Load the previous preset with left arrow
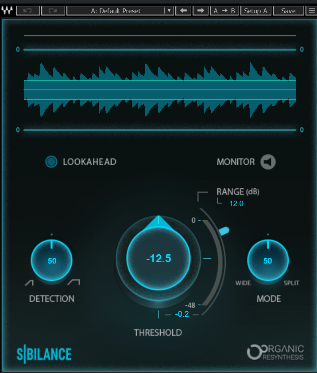Viewport: 317px width, 373px height. [x=183, y=11]
